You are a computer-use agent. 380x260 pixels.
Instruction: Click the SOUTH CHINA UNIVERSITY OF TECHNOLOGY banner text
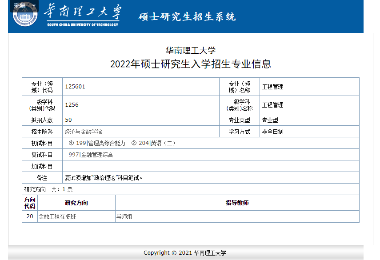click(x=83, y=25)
